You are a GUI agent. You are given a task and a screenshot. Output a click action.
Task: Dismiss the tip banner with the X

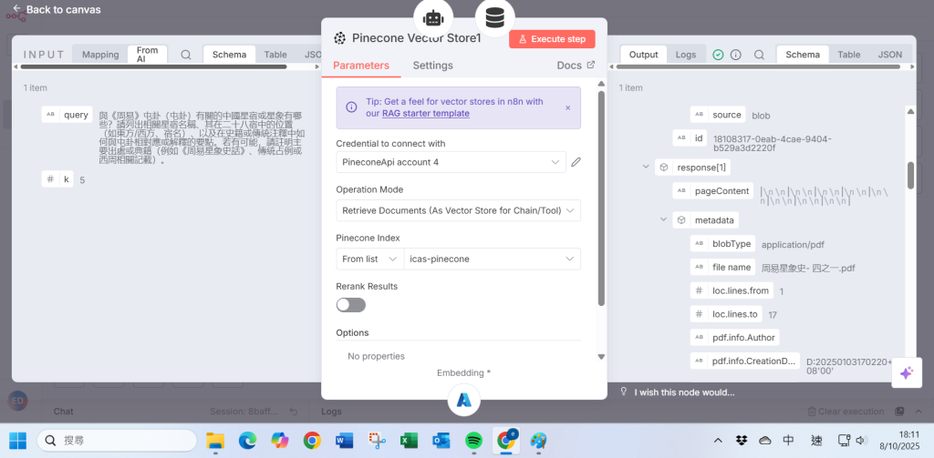(567, 107)
